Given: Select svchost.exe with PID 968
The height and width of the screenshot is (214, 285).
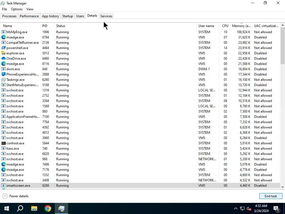Looking at the screenshot, I should tap(140, 159).
